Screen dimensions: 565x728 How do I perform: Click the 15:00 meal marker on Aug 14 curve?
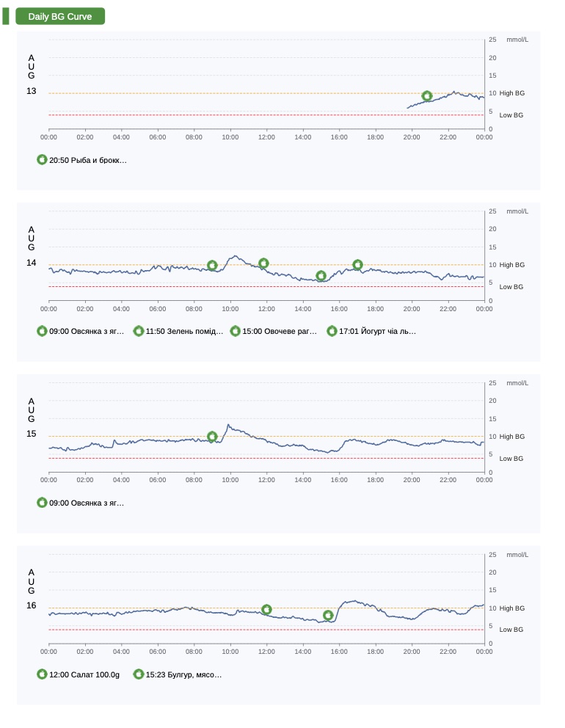click(321, 276)
